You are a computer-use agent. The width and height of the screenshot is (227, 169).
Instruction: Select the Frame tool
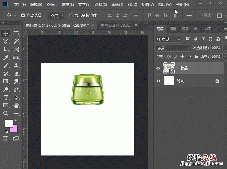tap(16, 49)
